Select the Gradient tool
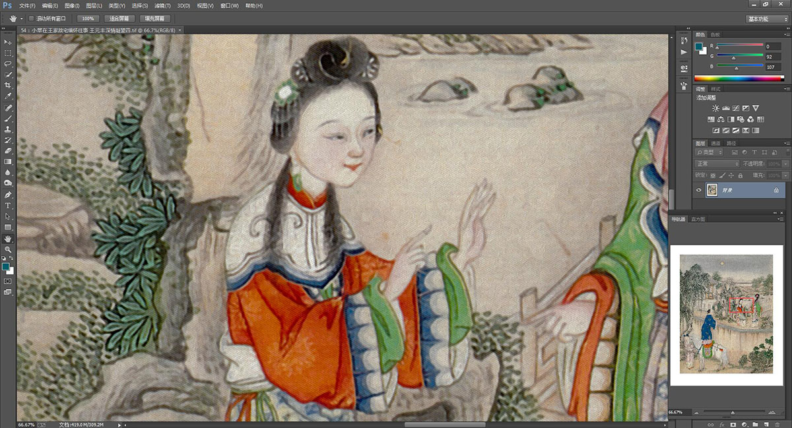Image resolution: width=792 pixels, height=428 pixels. pyautogui.click(x=8, y=162)
